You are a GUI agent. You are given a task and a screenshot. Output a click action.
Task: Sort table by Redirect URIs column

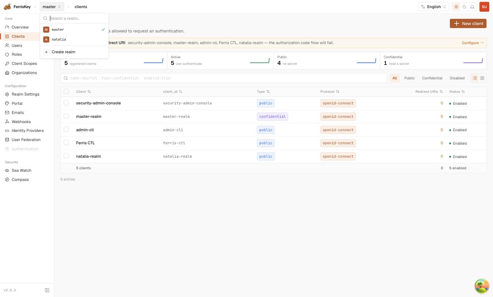[x=429, y=92]
